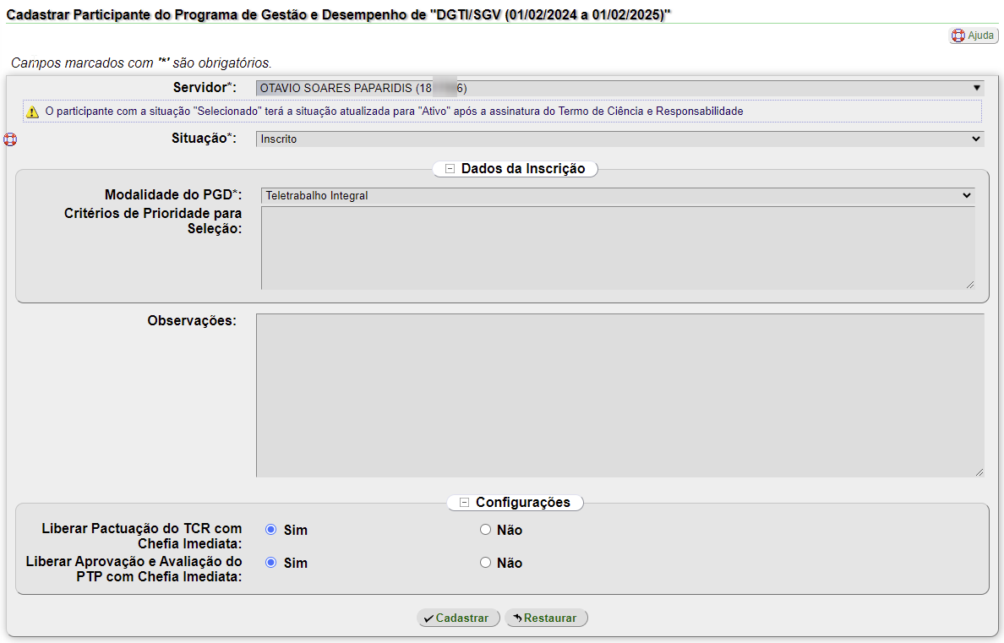Click the Critérios de Prioridade resize handle
The width and height of the screenshot is (1004, 643).
click(969, 285)
